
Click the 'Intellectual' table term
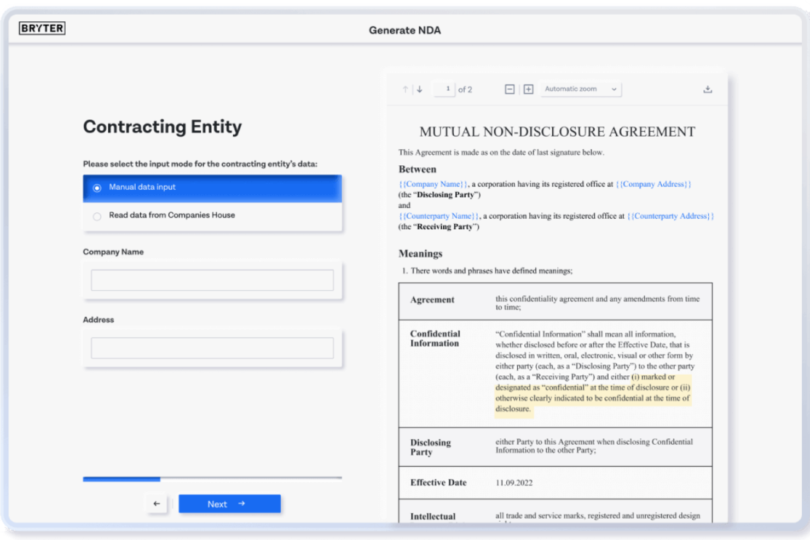pos(433,516)
